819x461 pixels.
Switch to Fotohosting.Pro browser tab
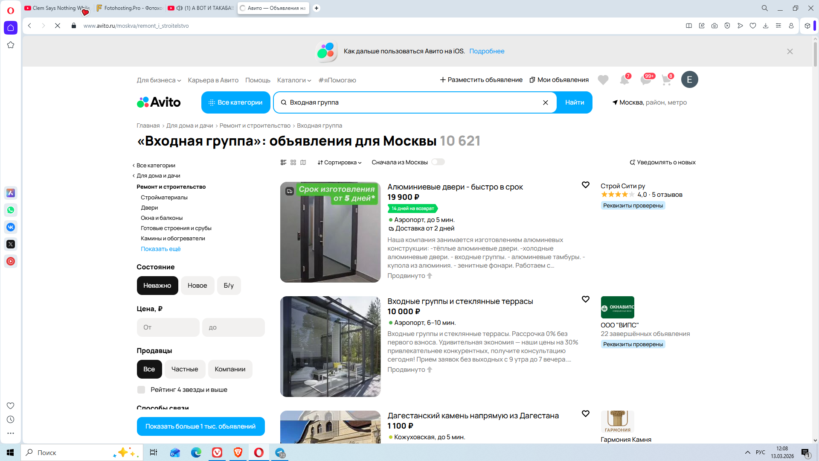tap(129, 8)
